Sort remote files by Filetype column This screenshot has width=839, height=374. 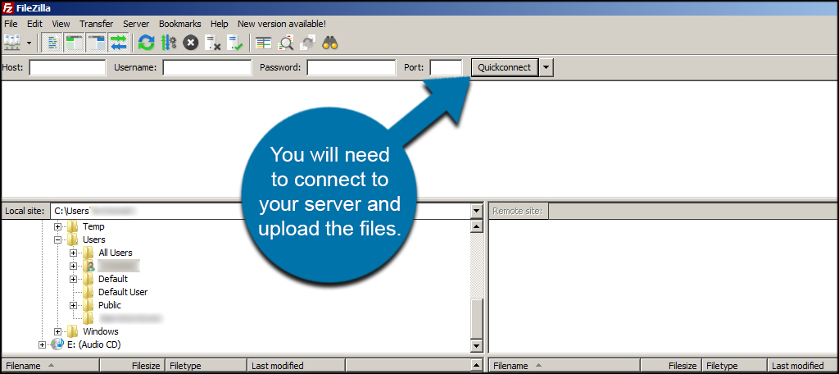pos(734,366)
